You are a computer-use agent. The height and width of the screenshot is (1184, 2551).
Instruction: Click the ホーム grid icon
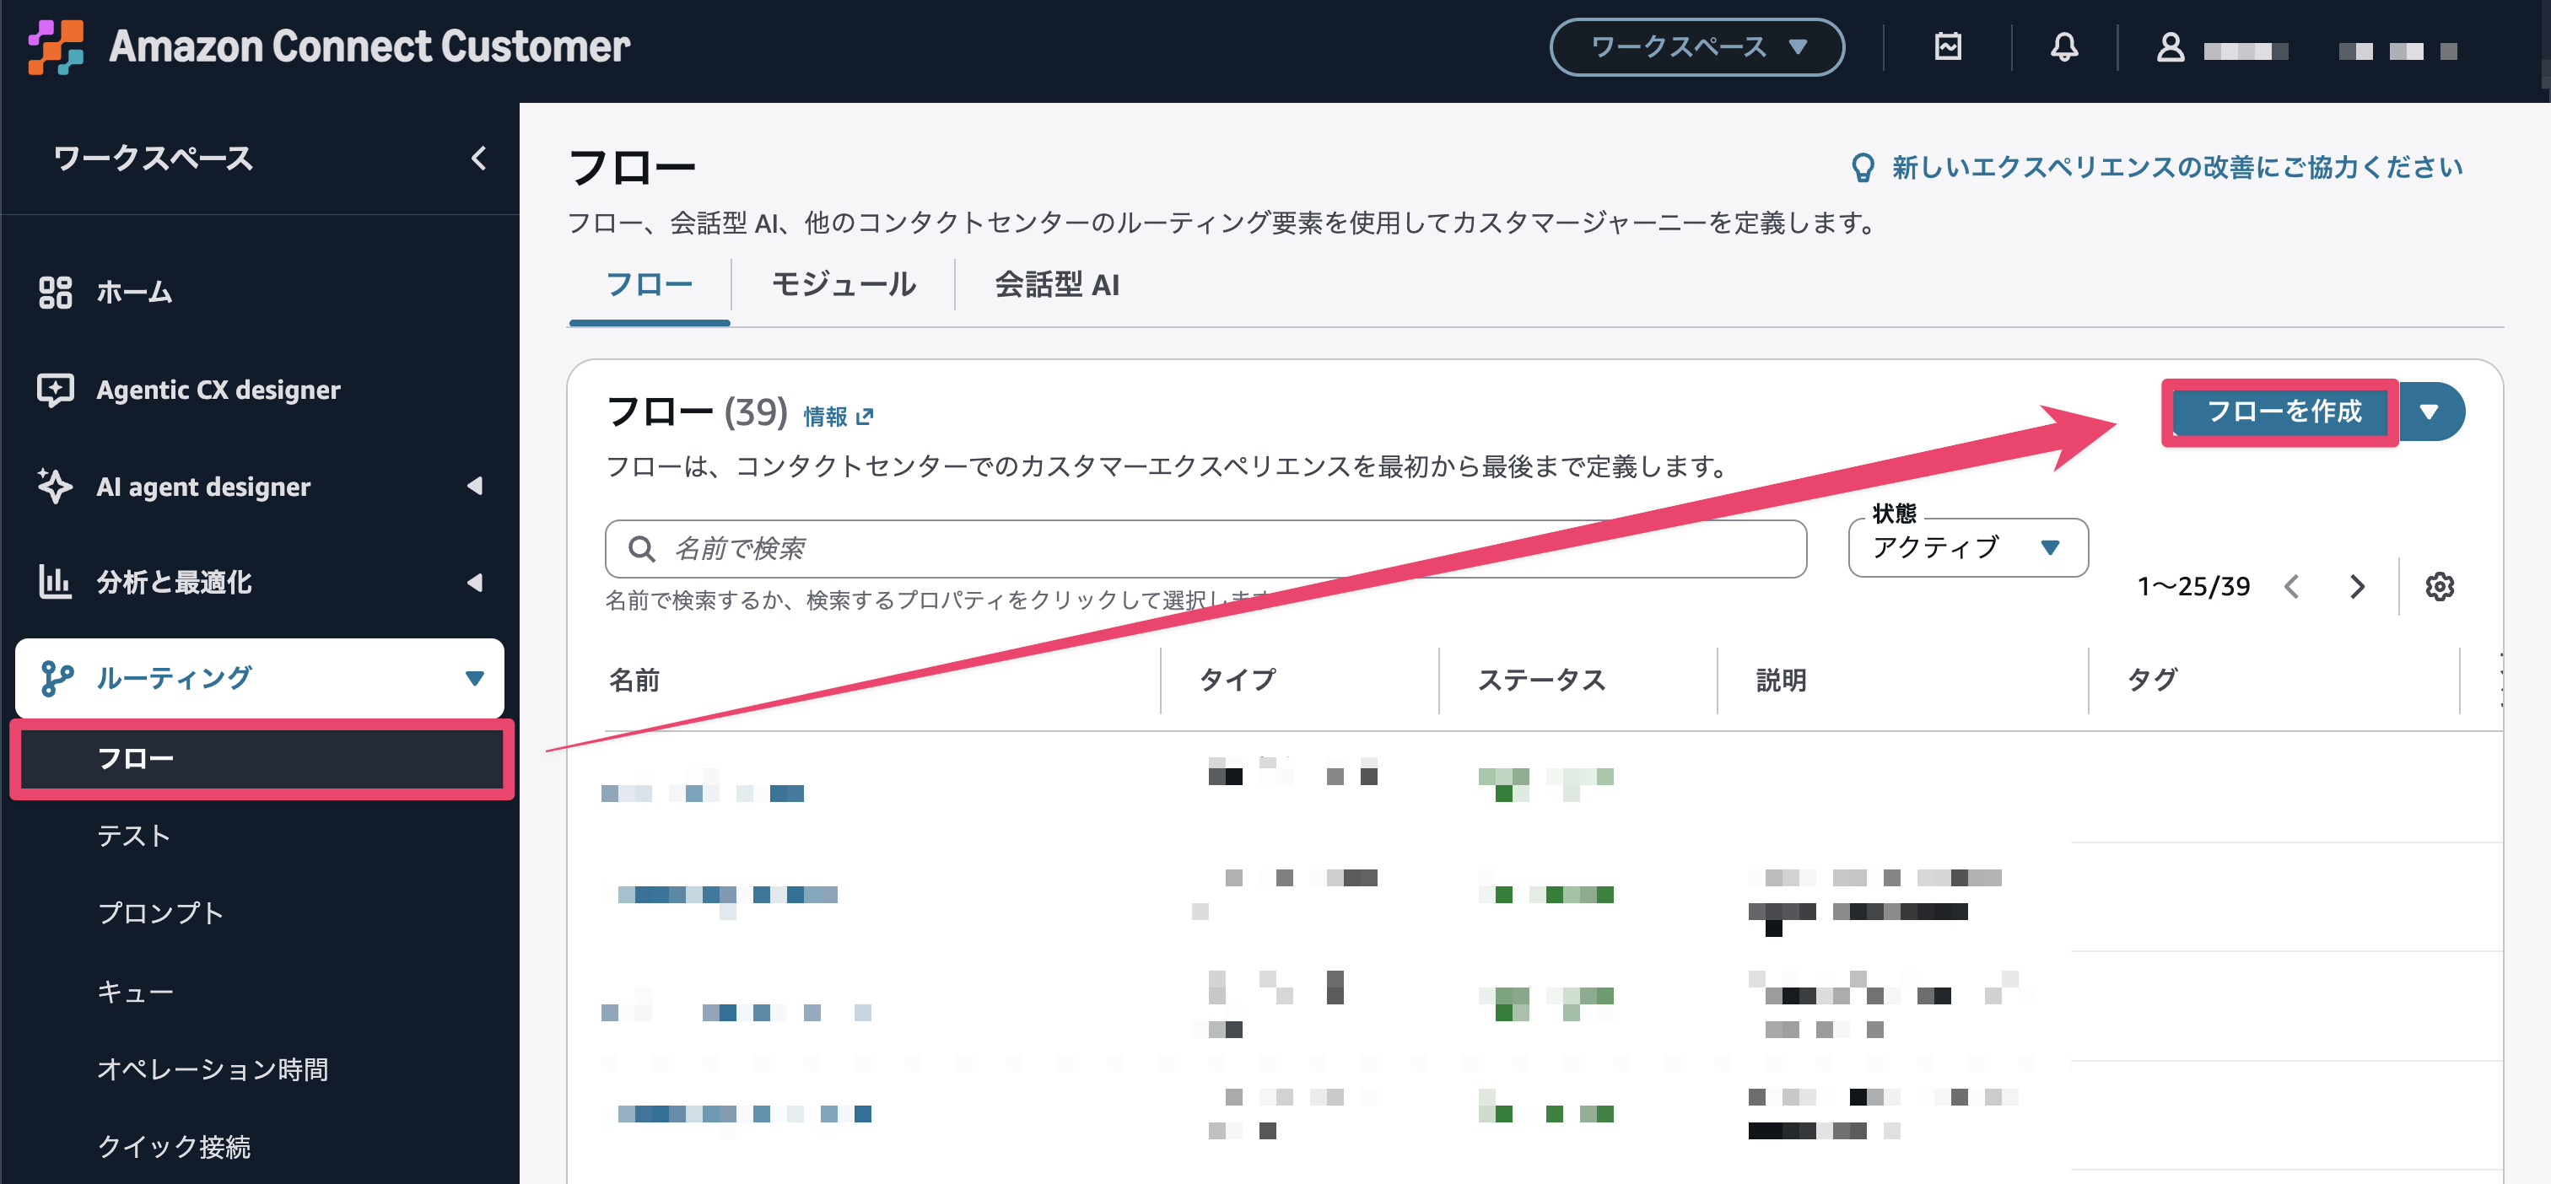56,292
